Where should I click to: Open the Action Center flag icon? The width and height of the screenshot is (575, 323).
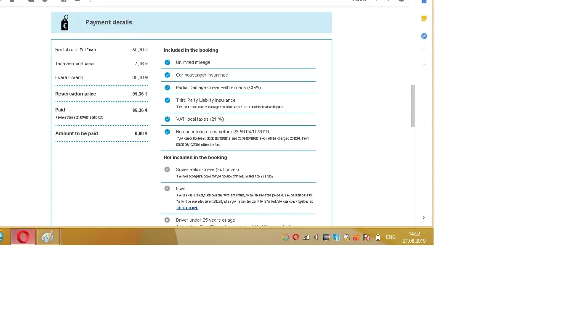(x=367, y=237)
